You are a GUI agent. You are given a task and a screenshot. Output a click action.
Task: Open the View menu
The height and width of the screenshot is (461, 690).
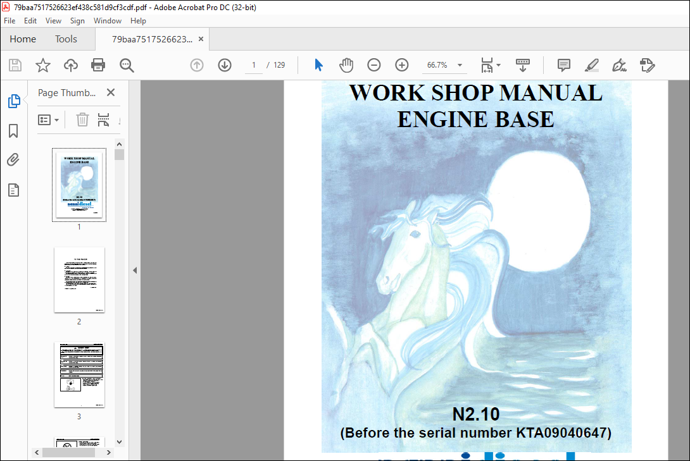coord(53,21)
